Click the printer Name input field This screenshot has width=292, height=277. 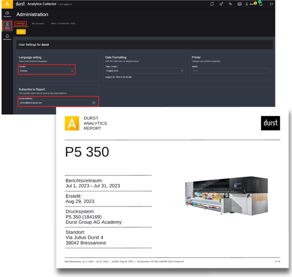[x=230, y=71]
